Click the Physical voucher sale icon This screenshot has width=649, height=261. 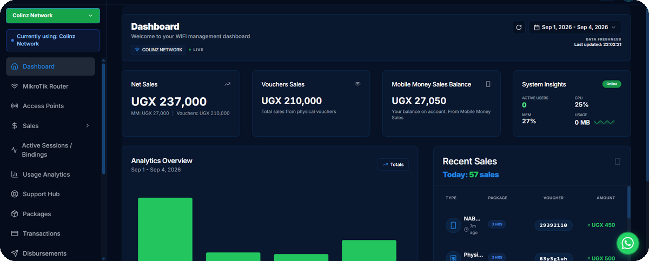tap(453, 258)
